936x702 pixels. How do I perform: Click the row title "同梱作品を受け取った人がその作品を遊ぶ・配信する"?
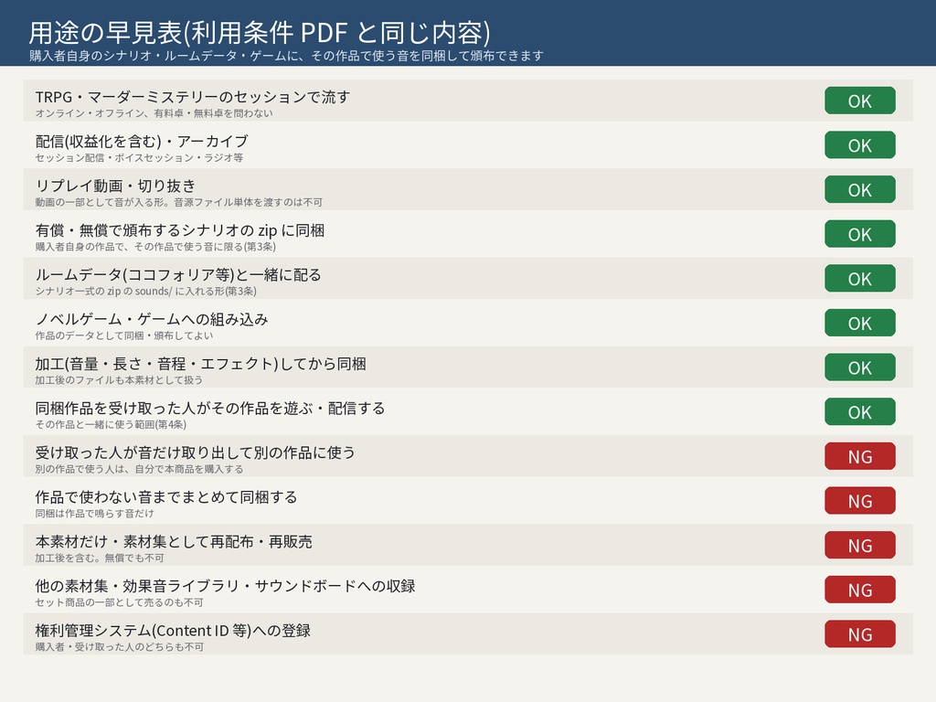(209, 408)
